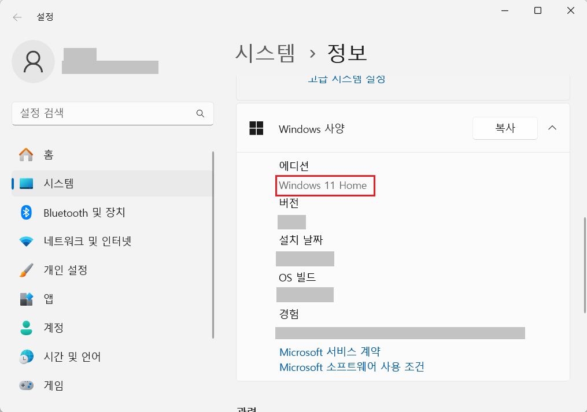Screen dimensions: 587x412
Task: Click the 게임 controller icon
Action: (26, 385)
